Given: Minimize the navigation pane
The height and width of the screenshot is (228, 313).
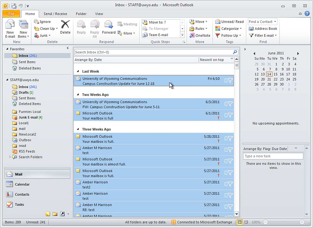Looking at the screenshot, I should coord(68,48).
